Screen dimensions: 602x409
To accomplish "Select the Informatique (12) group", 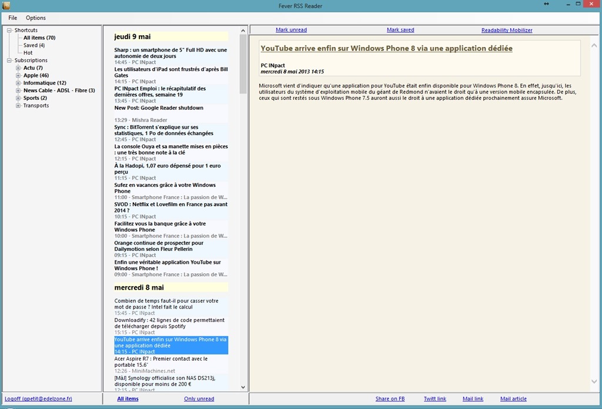I will point(45,83).
